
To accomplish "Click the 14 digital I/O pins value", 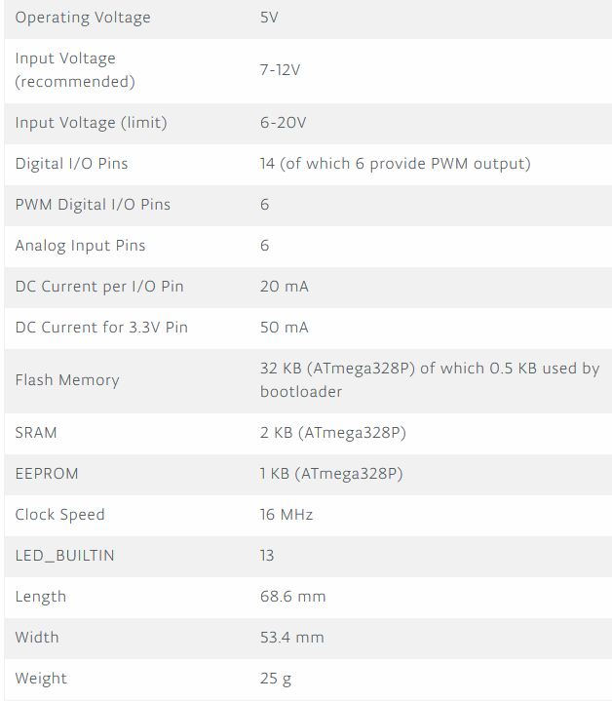I will coord(395,164).
